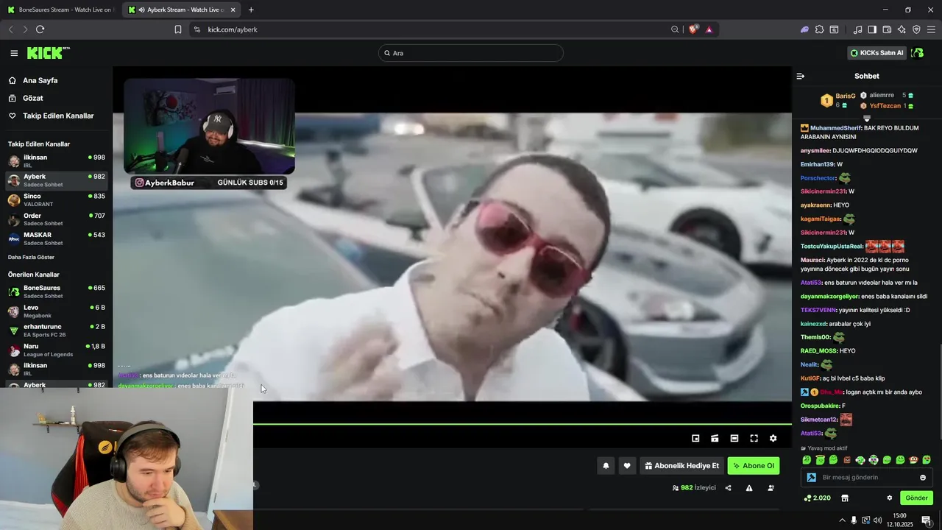The image size is (942, 530).
Task: Toggle stream notifications bell button
Action: pos(606,466)
